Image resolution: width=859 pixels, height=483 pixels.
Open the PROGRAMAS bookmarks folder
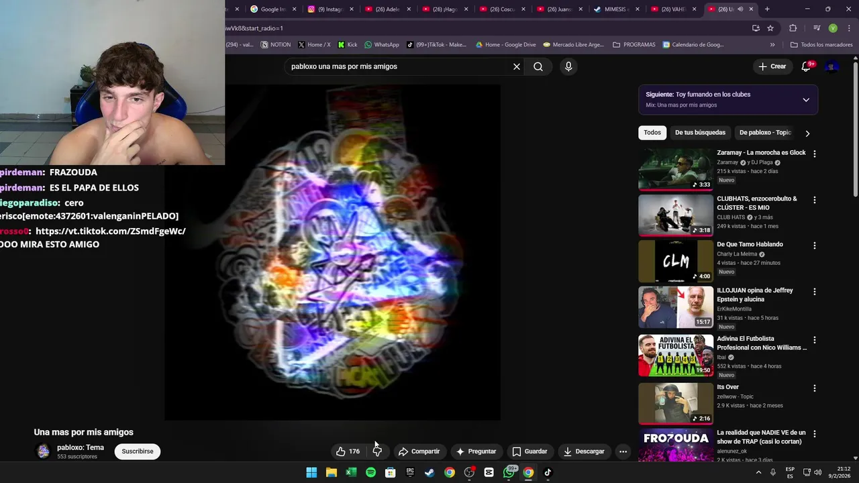click(634, 45)
